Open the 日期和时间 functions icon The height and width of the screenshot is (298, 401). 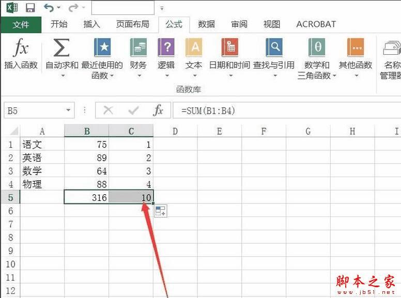pyautogui.click(x=230, y=48)
